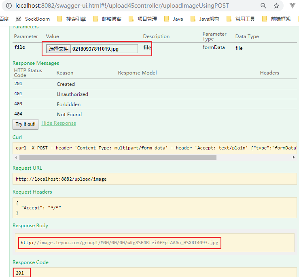Click the Try it out! button

[x=25, y=124]
